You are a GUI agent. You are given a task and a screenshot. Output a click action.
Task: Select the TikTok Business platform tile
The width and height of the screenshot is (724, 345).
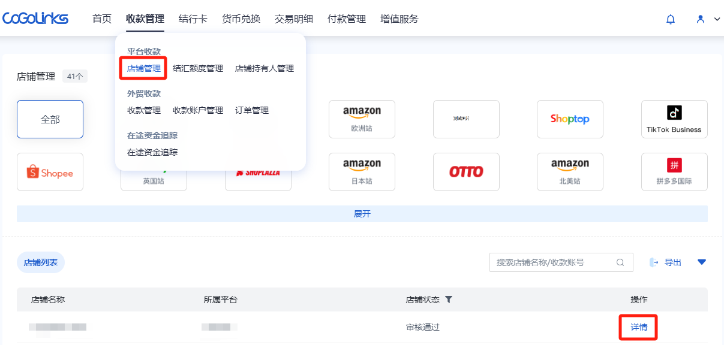click(674, 119)
